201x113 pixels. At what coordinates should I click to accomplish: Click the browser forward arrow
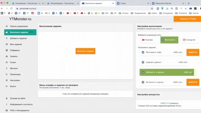coord(7,8)
